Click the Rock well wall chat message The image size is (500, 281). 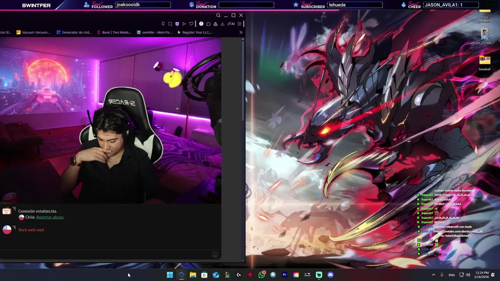(31, 230)
